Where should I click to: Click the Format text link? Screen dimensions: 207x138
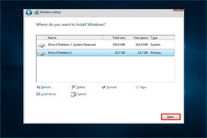point(111,87)
